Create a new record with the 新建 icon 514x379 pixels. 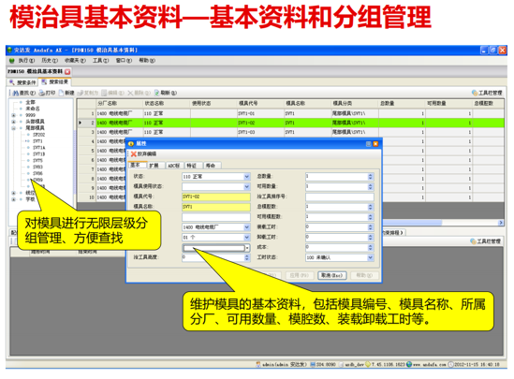pos(61,93)
